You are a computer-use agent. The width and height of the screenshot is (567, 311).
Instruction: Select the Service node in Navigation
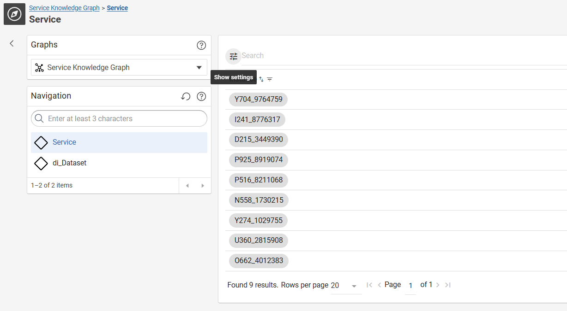[x=64, y=142]
